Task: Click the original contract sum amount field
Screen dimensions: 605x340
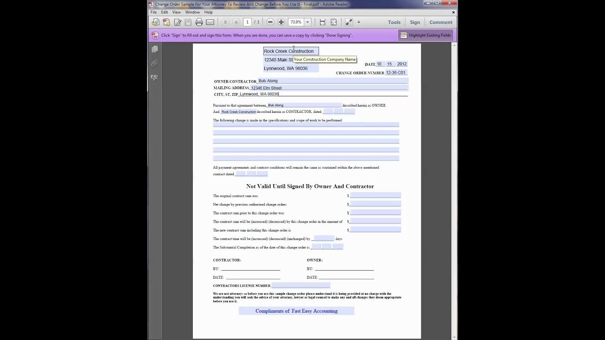Action: pyautogui.click(x=375, y=195)
